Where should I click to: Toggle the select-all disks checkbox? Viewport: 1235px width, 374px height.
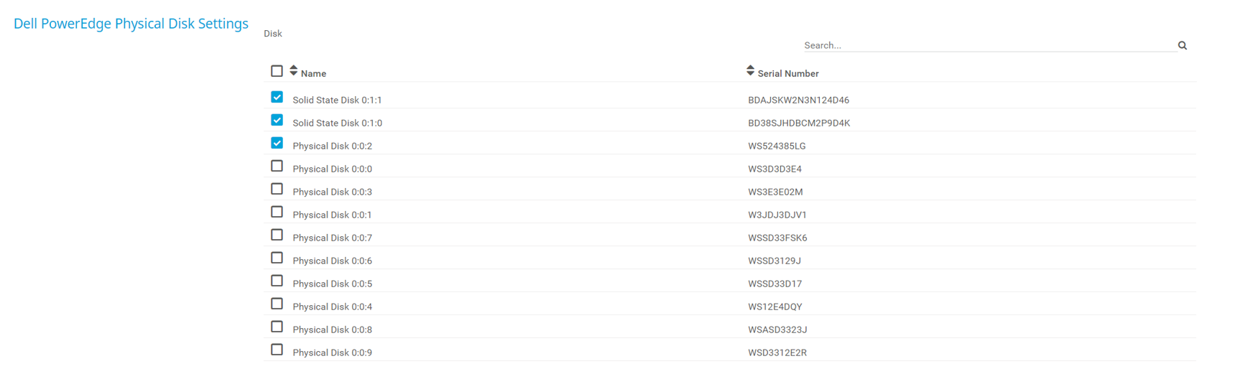(x=277, y=71)
